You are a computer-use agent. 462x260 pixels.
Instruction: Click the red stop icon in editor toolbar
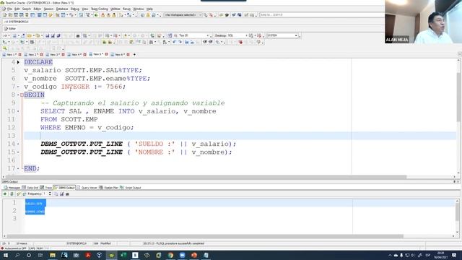point(240,42)
